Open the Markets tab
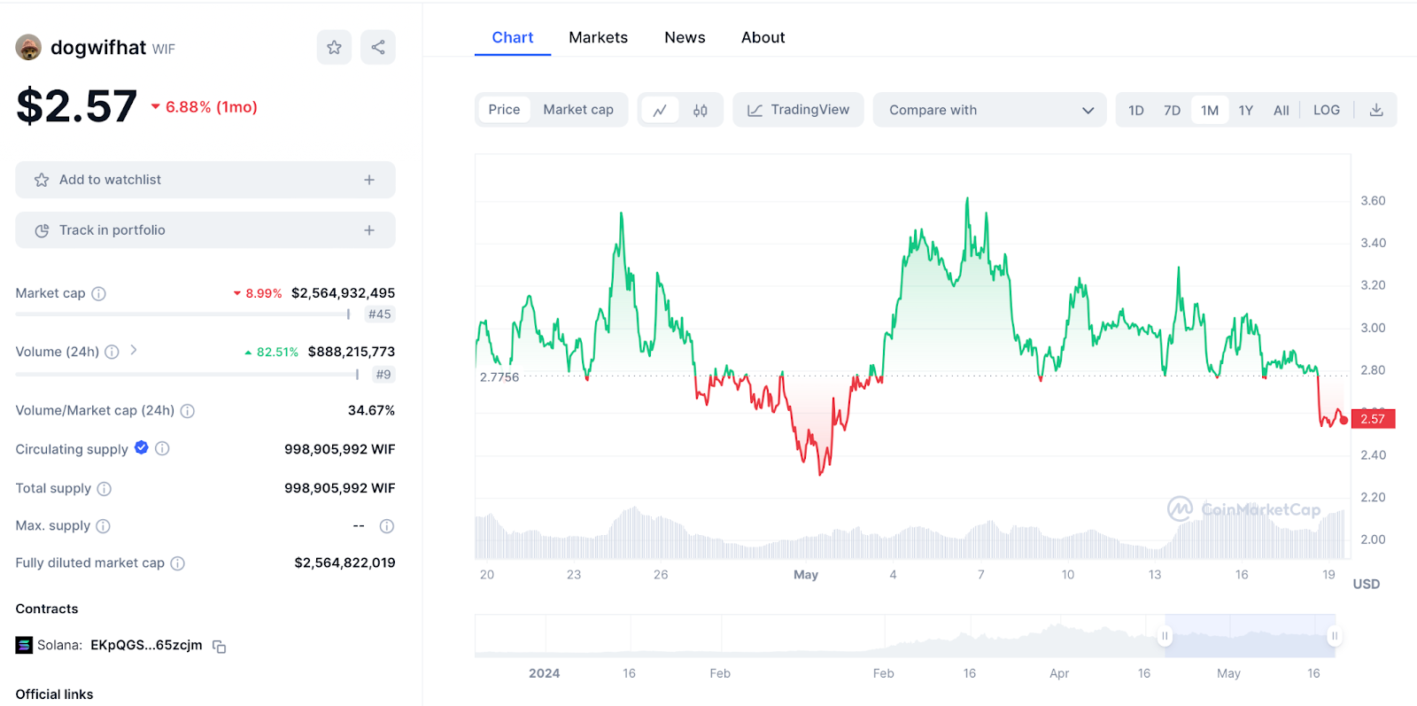 click(598, 37)
